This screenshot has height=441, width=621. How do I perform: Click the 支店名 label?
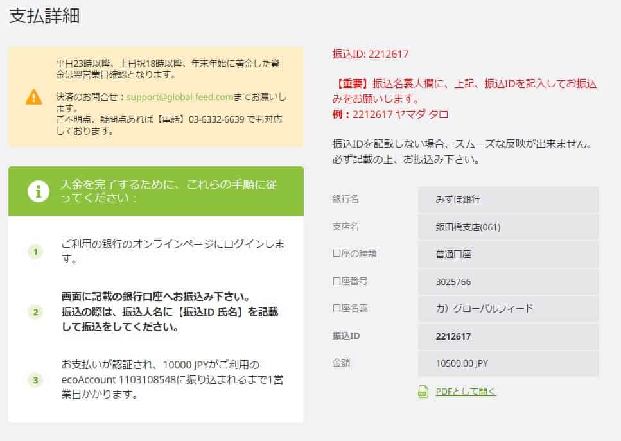(x=345, y=227)
